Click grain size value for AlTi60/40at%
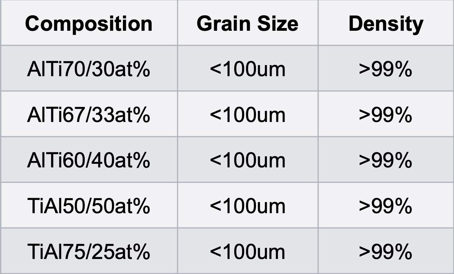 coord(247,161)
